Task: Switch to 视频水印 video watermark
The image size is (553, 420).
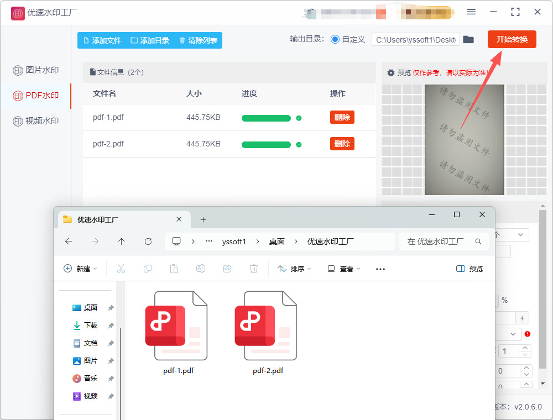Action: coord(35,121)
